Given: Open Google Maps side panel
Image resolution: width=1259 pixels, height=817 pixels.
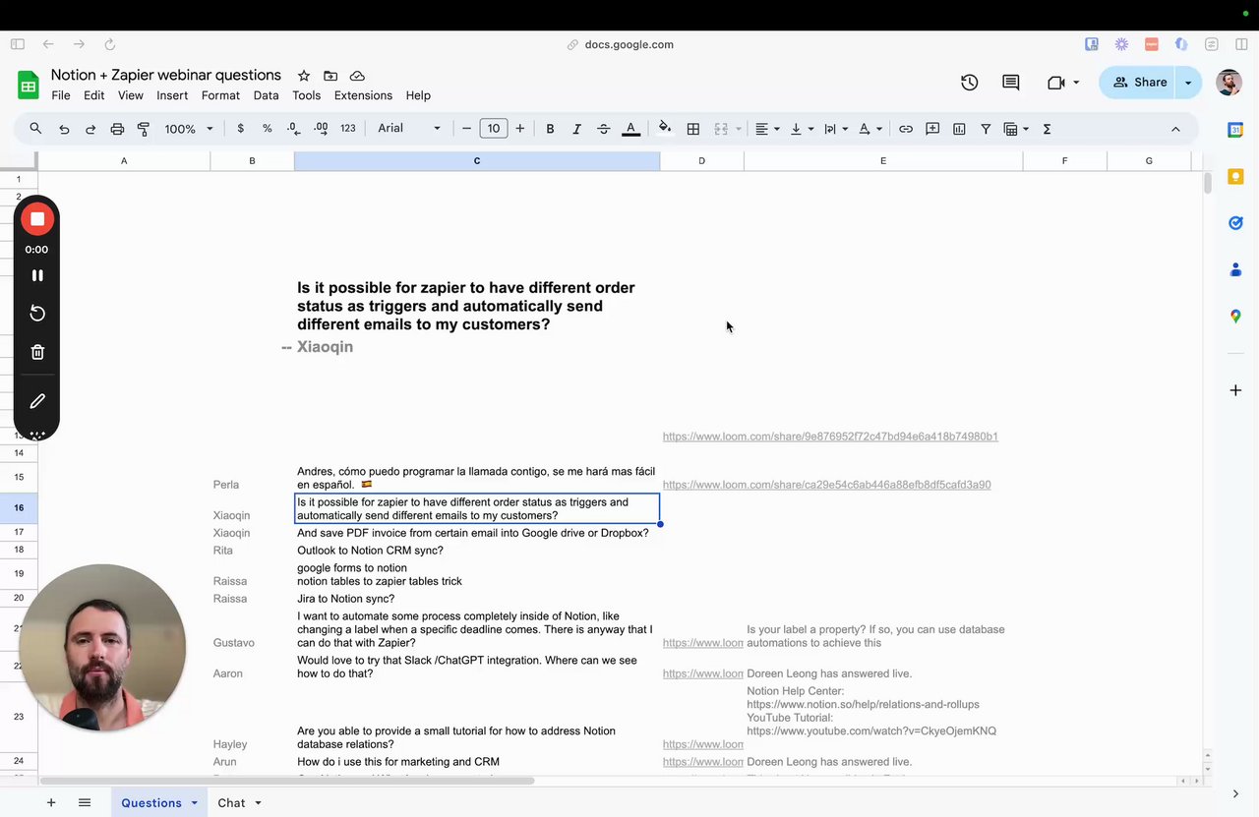Looking at the screenshot, I should coord(1235,317).
